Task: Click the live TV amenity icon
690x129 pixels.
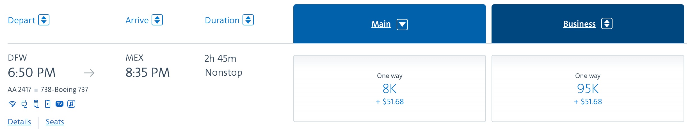Action: 60,104
